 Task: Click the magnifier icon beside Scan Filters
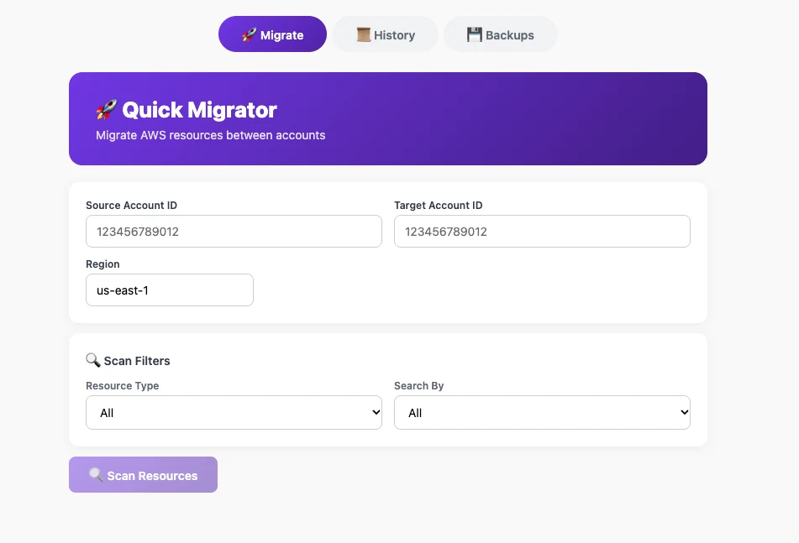pos(92,360)
